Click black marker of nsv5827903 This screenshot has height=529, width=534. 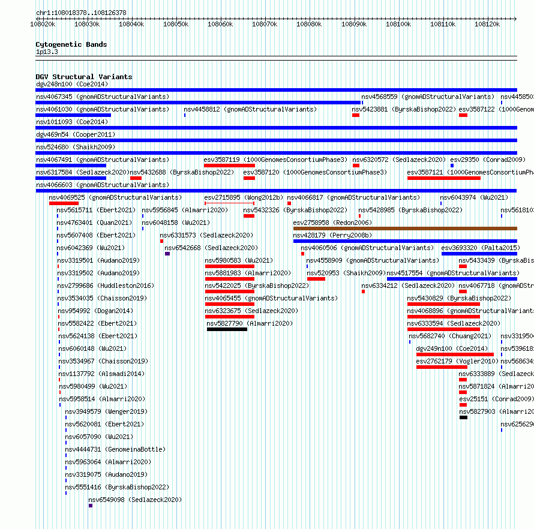tap(463, 417)
